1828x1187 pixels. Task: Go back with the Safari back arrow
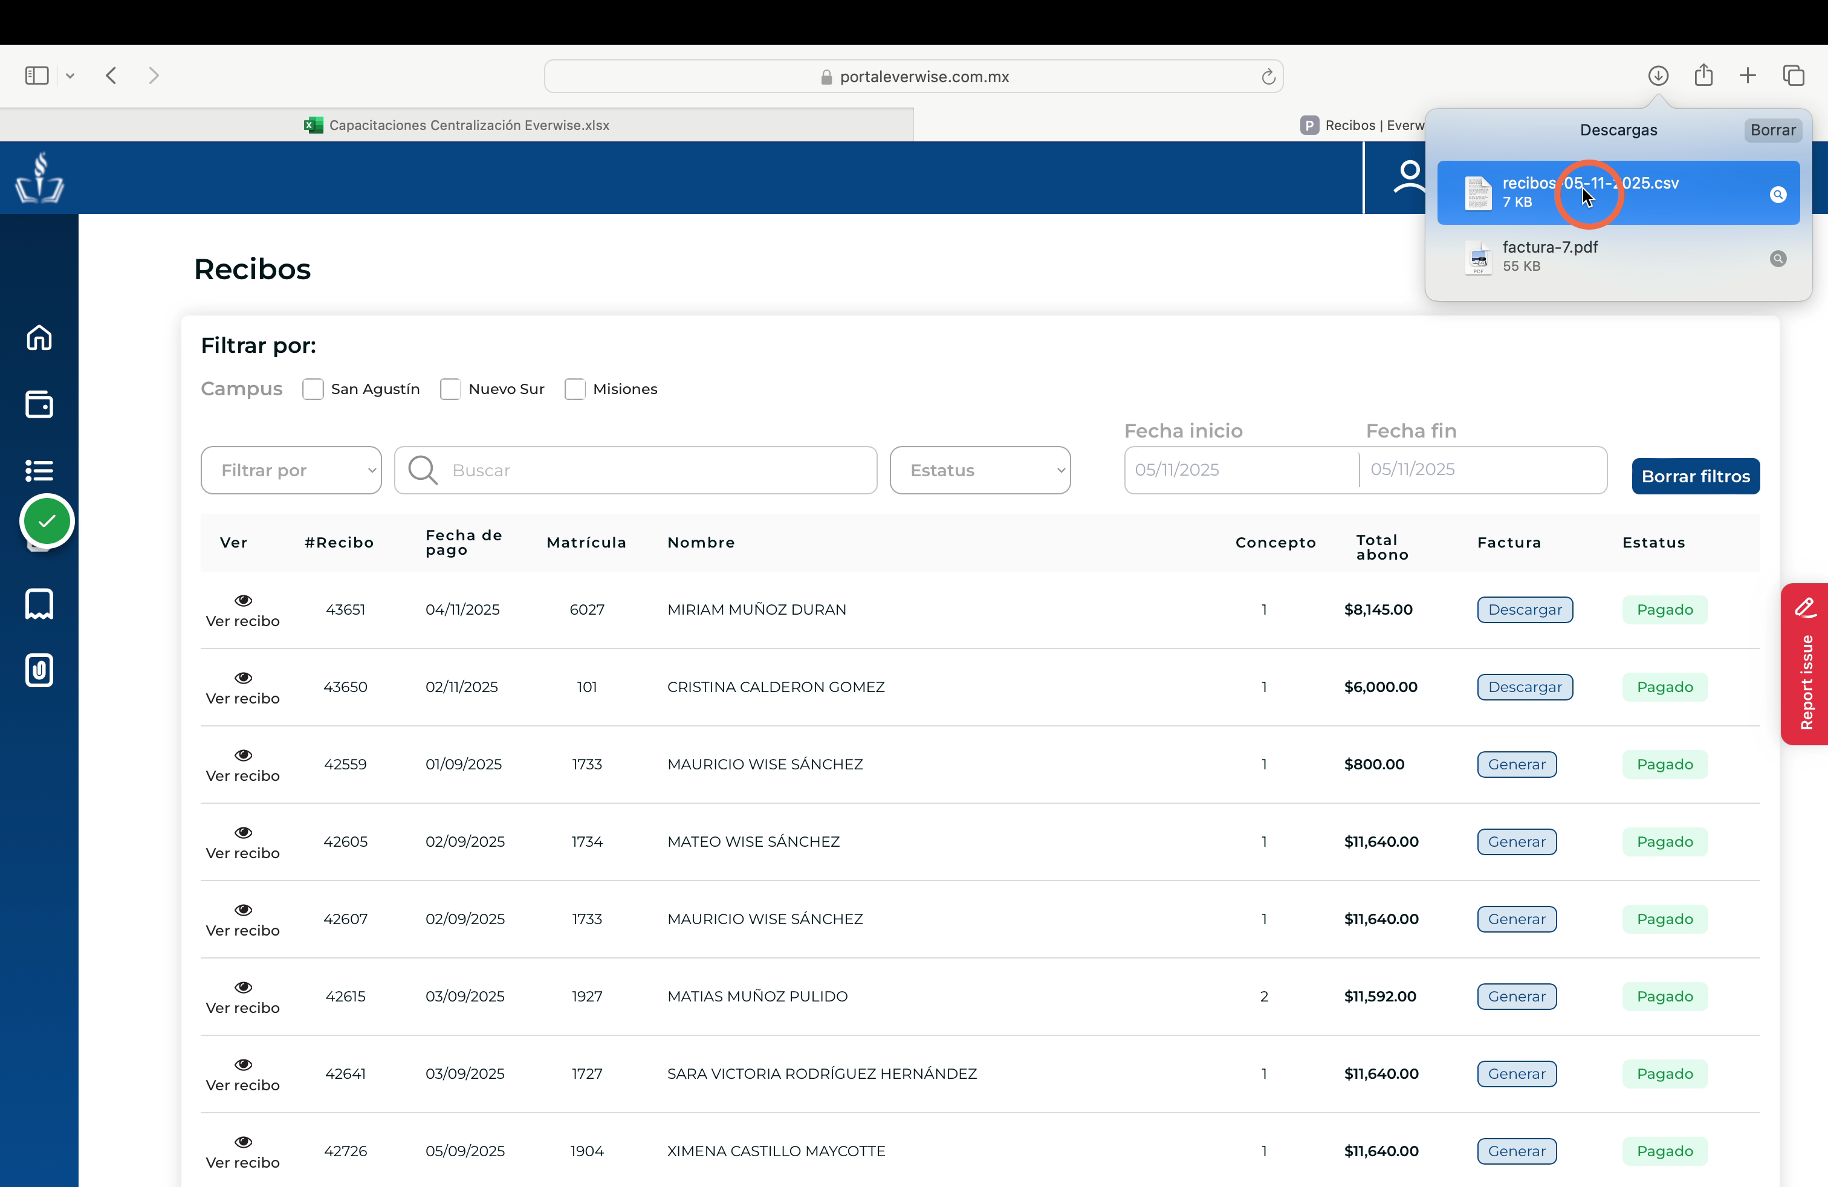pyautogui.click(x=111, y=75)
